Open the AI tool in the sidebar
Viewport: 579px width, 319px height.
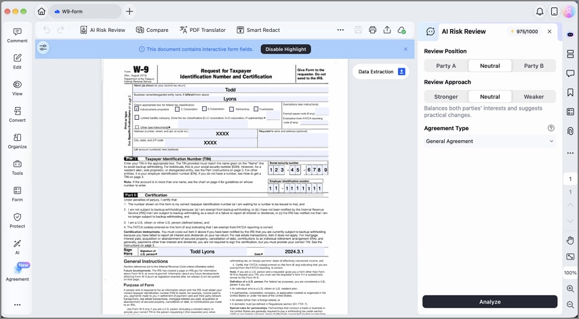tap(17, 247)
